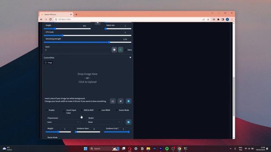
Task: Toggle the RGB to BGR checkbox
Action: (x=82, y=110)
